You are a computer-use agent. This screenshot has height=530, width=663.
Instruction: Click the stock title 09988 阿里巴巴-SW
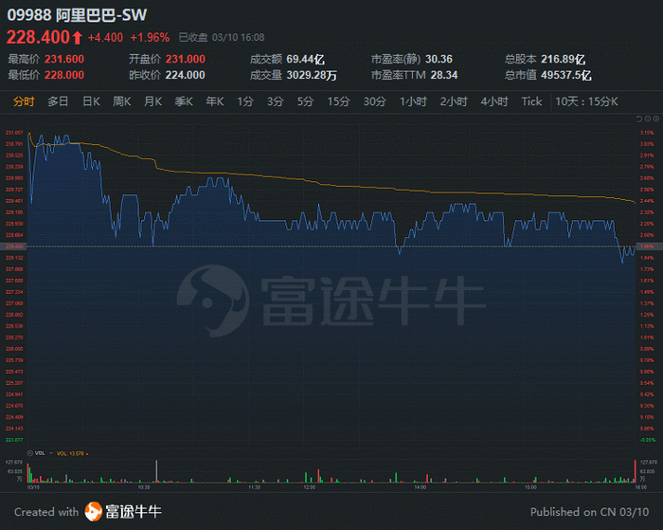coord(77,15)
